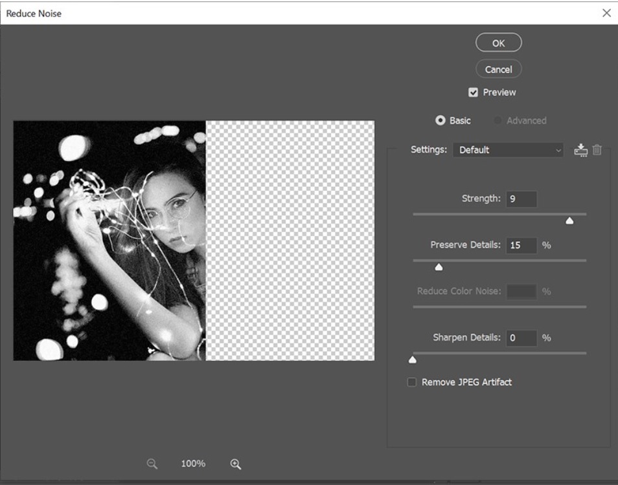This screenshot has width=618, height=485.
Task: Click the zoom in magnifier icon
Action: 236,464
